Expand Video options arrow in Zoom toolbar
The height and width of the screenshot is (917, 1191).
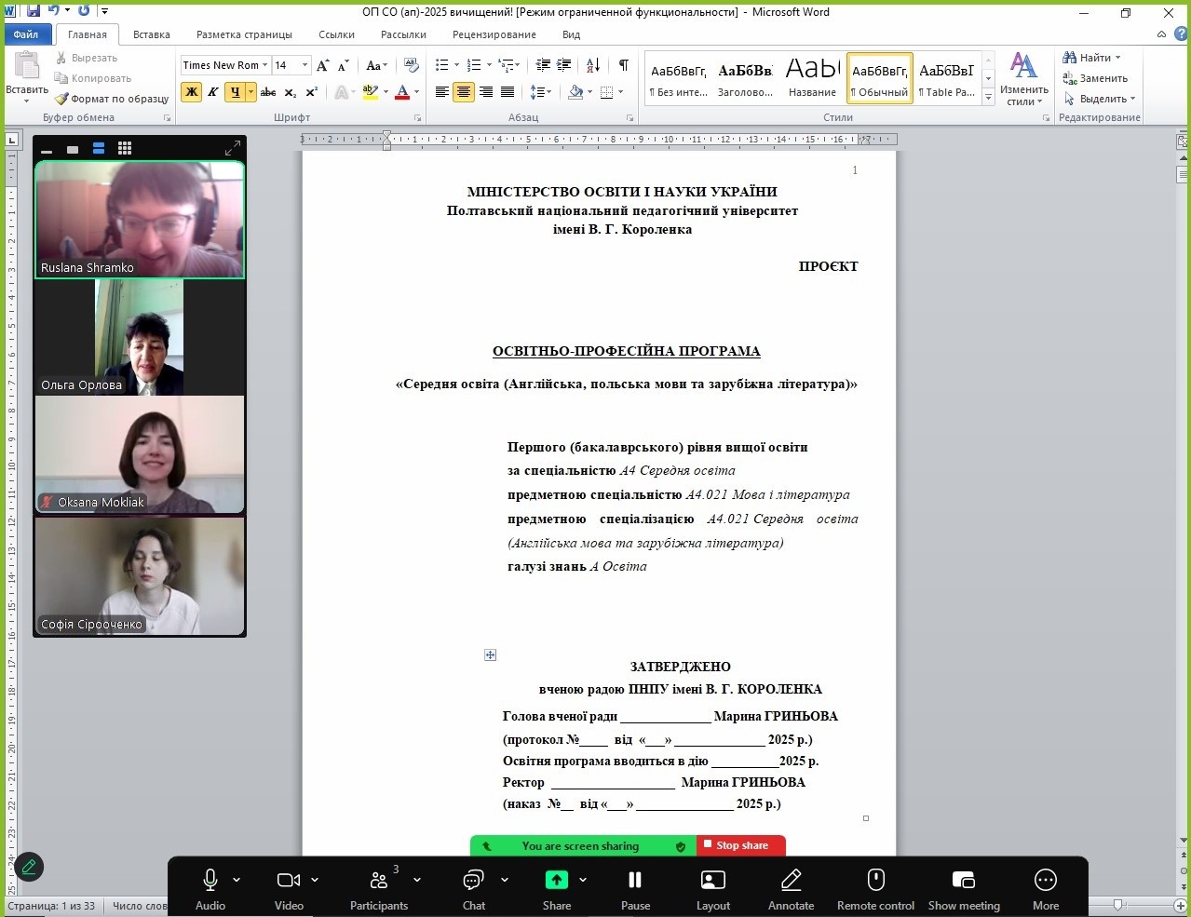[x=315, y=880]
